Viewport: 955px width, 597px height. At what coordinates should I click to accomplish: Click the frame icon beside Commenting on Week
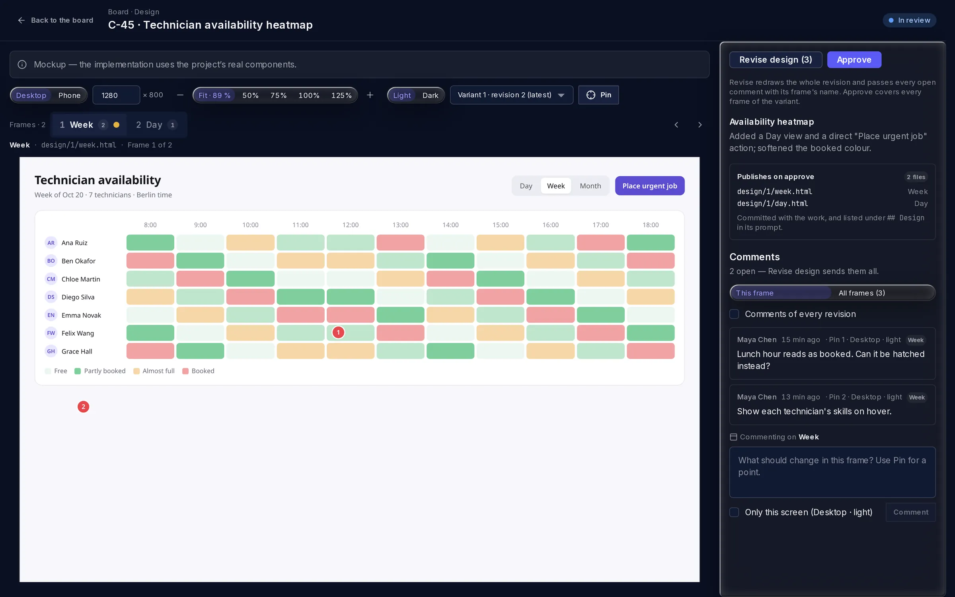tap(733, 437)
